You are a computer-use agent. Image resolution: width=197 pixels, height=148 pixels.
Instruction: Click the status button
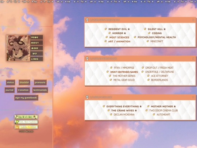[x=11, y=83]
